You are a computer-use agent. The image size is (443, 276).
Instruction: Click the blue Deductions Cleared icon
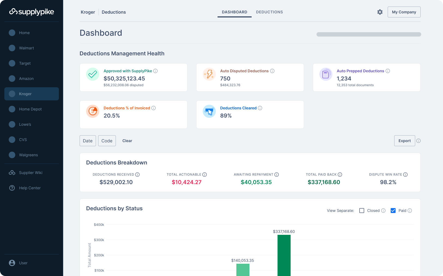pyautogui.click(x=209, y=111)
